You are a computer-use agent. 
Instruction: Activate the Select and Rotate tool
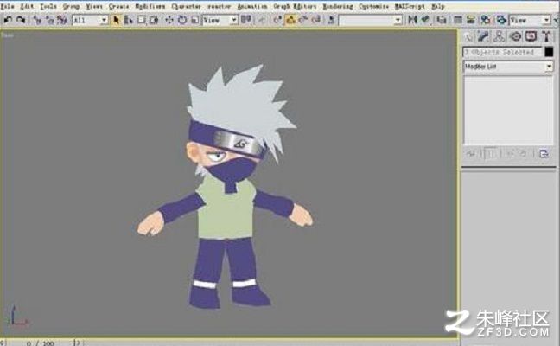click(182, 20)
